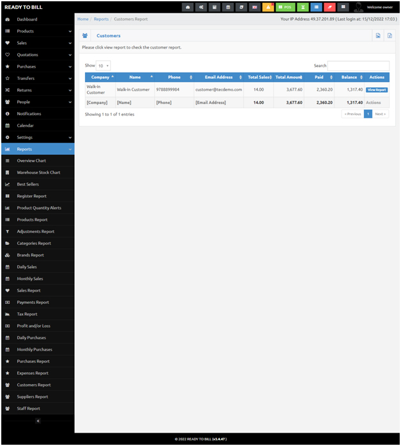Click the red eraser icon in top toolbar
This screenshot has height=446, width=401.
329,7
